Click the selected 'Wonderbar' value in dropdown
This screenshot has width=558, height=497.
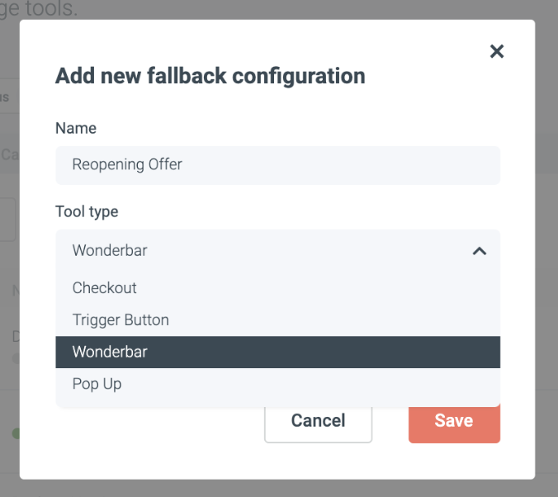tap(110, 250)
